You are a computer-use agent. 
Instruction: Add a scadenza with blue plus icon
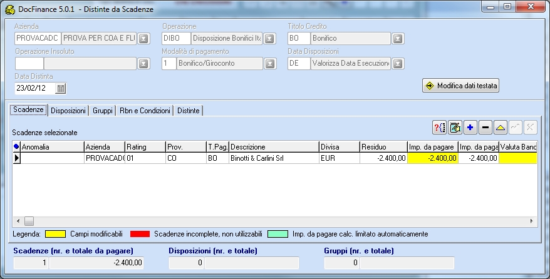(x=470, y=128)
